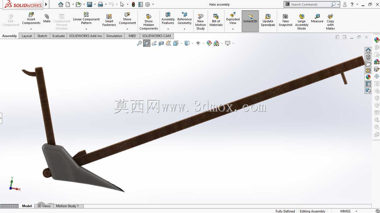Screen dimensions: 380x213
Task: Open Bill of Materials
Action: tap(216, 20)
